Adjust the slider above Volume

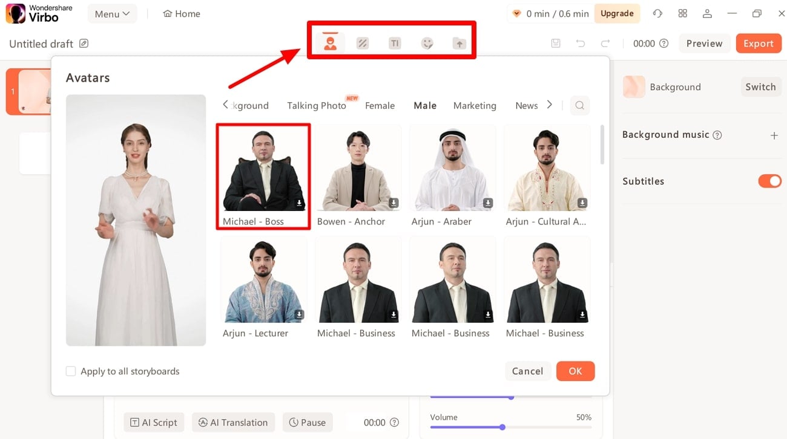point(511,397)
